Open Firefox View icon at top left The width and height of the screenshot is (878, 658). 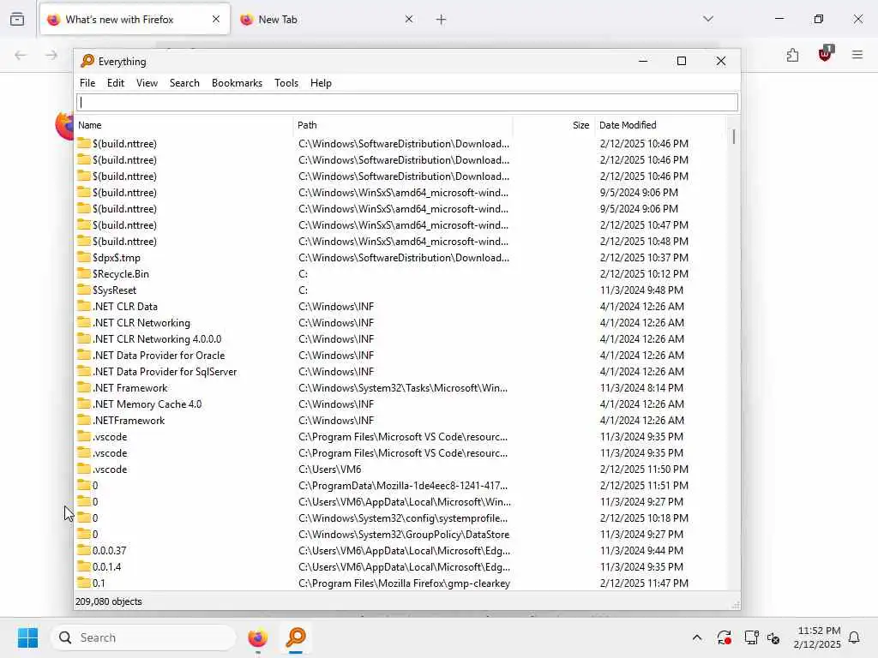[17, 19]
